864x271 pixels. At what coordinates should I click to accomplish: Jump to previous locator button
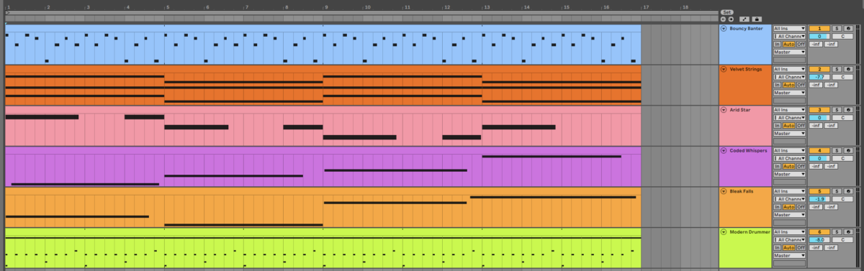[723, 19]
